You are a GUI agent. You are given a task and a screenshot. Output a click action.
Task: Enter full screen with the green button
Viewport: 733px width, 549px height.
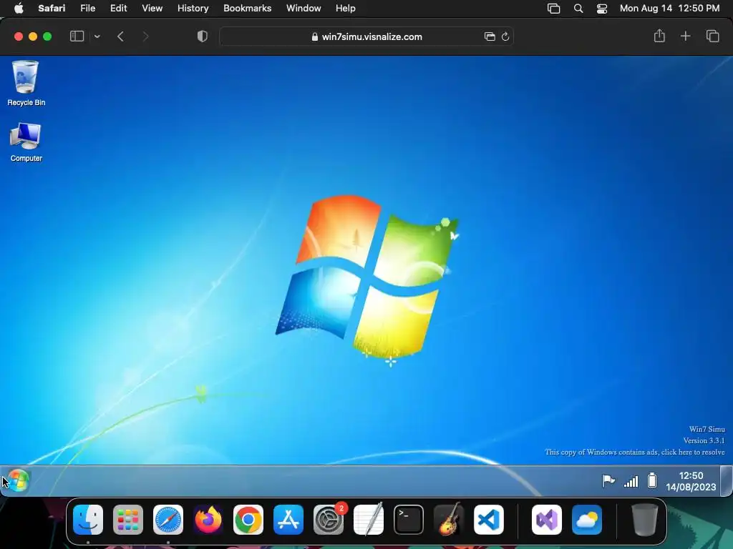coord(47,36)
